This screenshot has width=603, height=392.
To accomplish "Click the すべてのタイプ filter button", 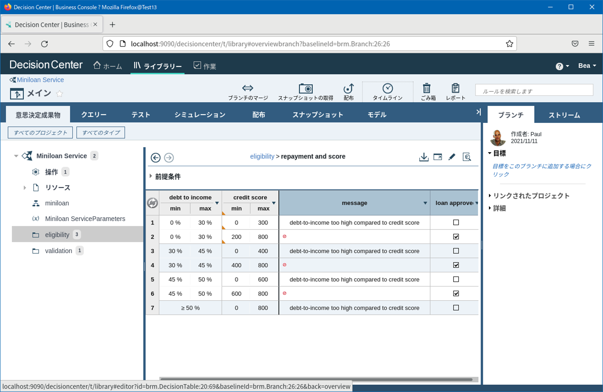I will pyautogui.click(x=101, y=133).
